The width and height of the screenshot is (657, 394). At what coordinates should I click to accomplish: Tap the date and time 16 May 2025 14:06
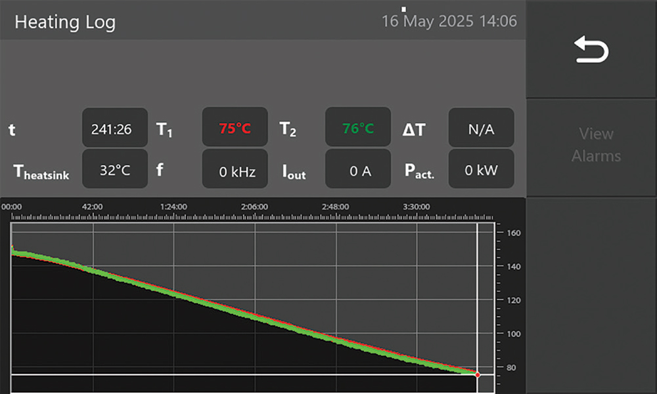449,21
